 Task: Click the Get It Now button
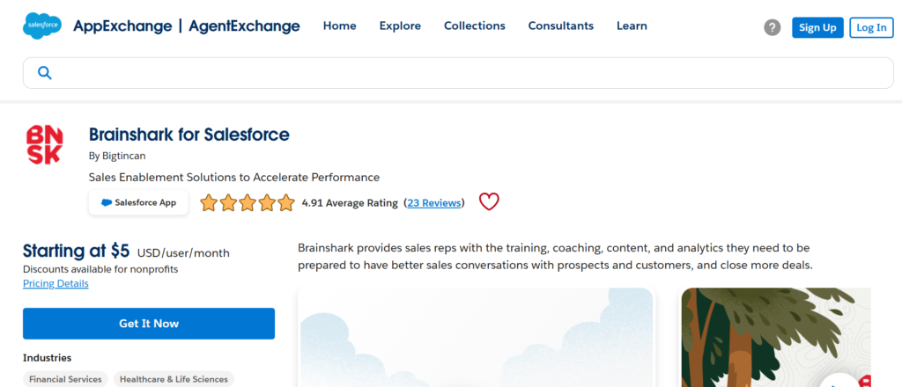tap(149, 324)
